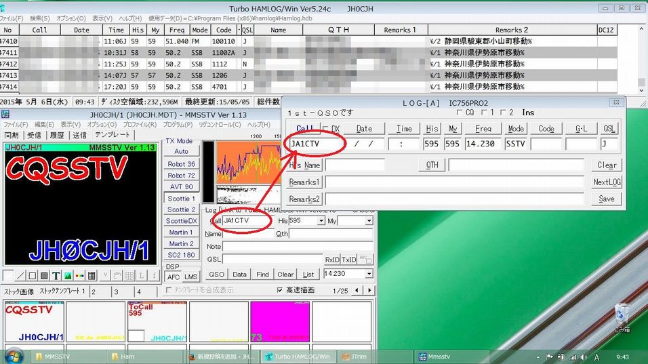Select the filled rectangle tool in MMSSTV
This screenshot has width=648, height=364.
pyautogui.click(x=44, y=276)
